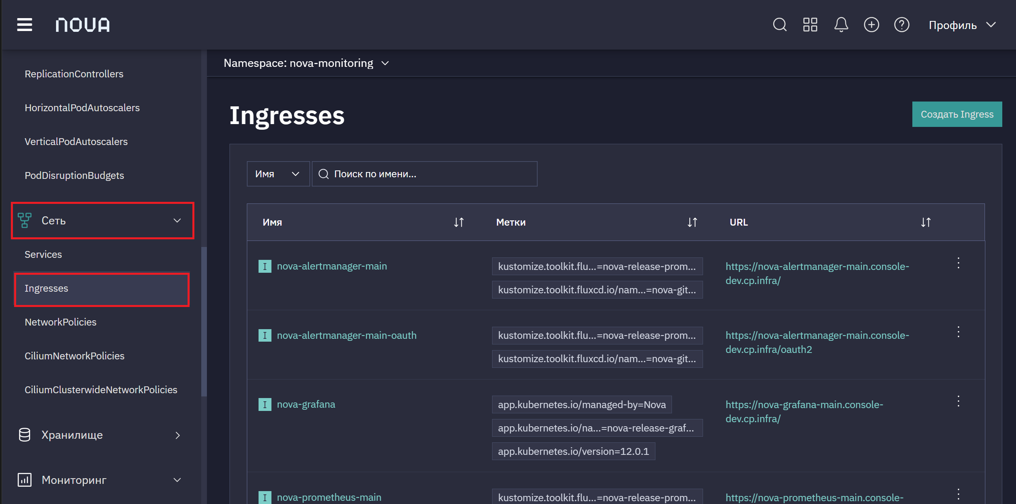Expand the Хранилище section chevron

(x=177, y=435)
